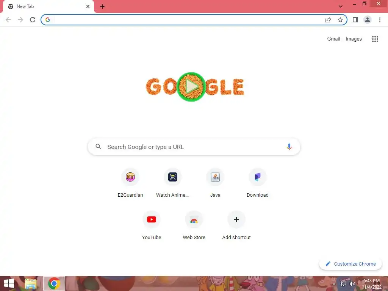Open the Watch Anime shortcut
The width and height of the screenshot is (388, 291).
173,183
